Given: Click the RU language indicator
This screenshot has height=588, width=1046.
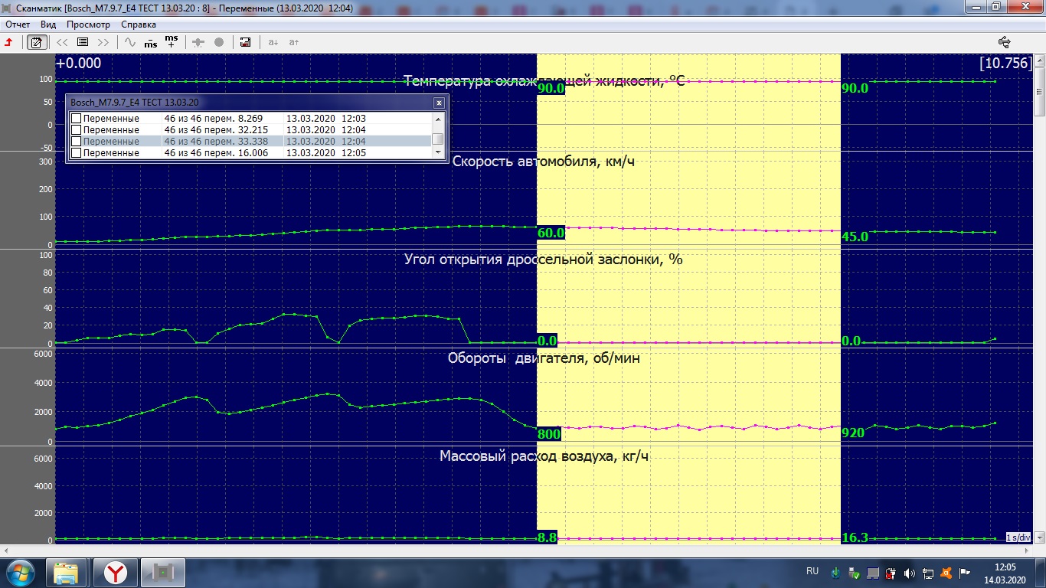Looking at the screenshot, I should click(x=812, y=571).
